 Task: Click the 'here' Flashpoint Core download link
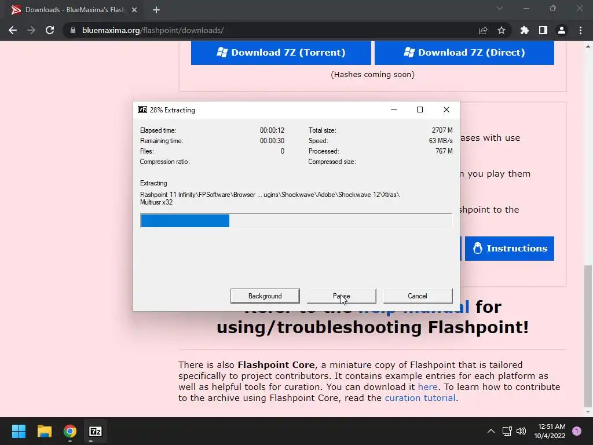click(x=428, y=386)
